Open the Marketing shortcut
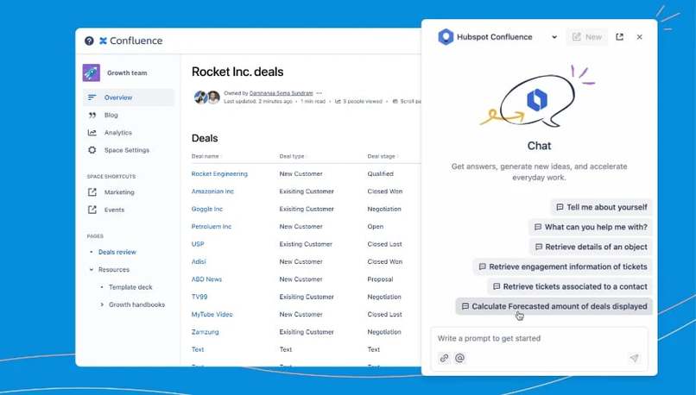 (x=119, y=192)
